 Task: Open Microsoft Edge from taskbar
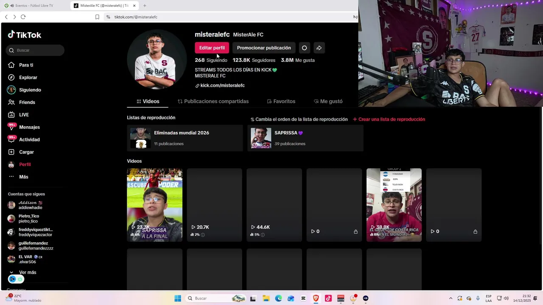point(278,298)
